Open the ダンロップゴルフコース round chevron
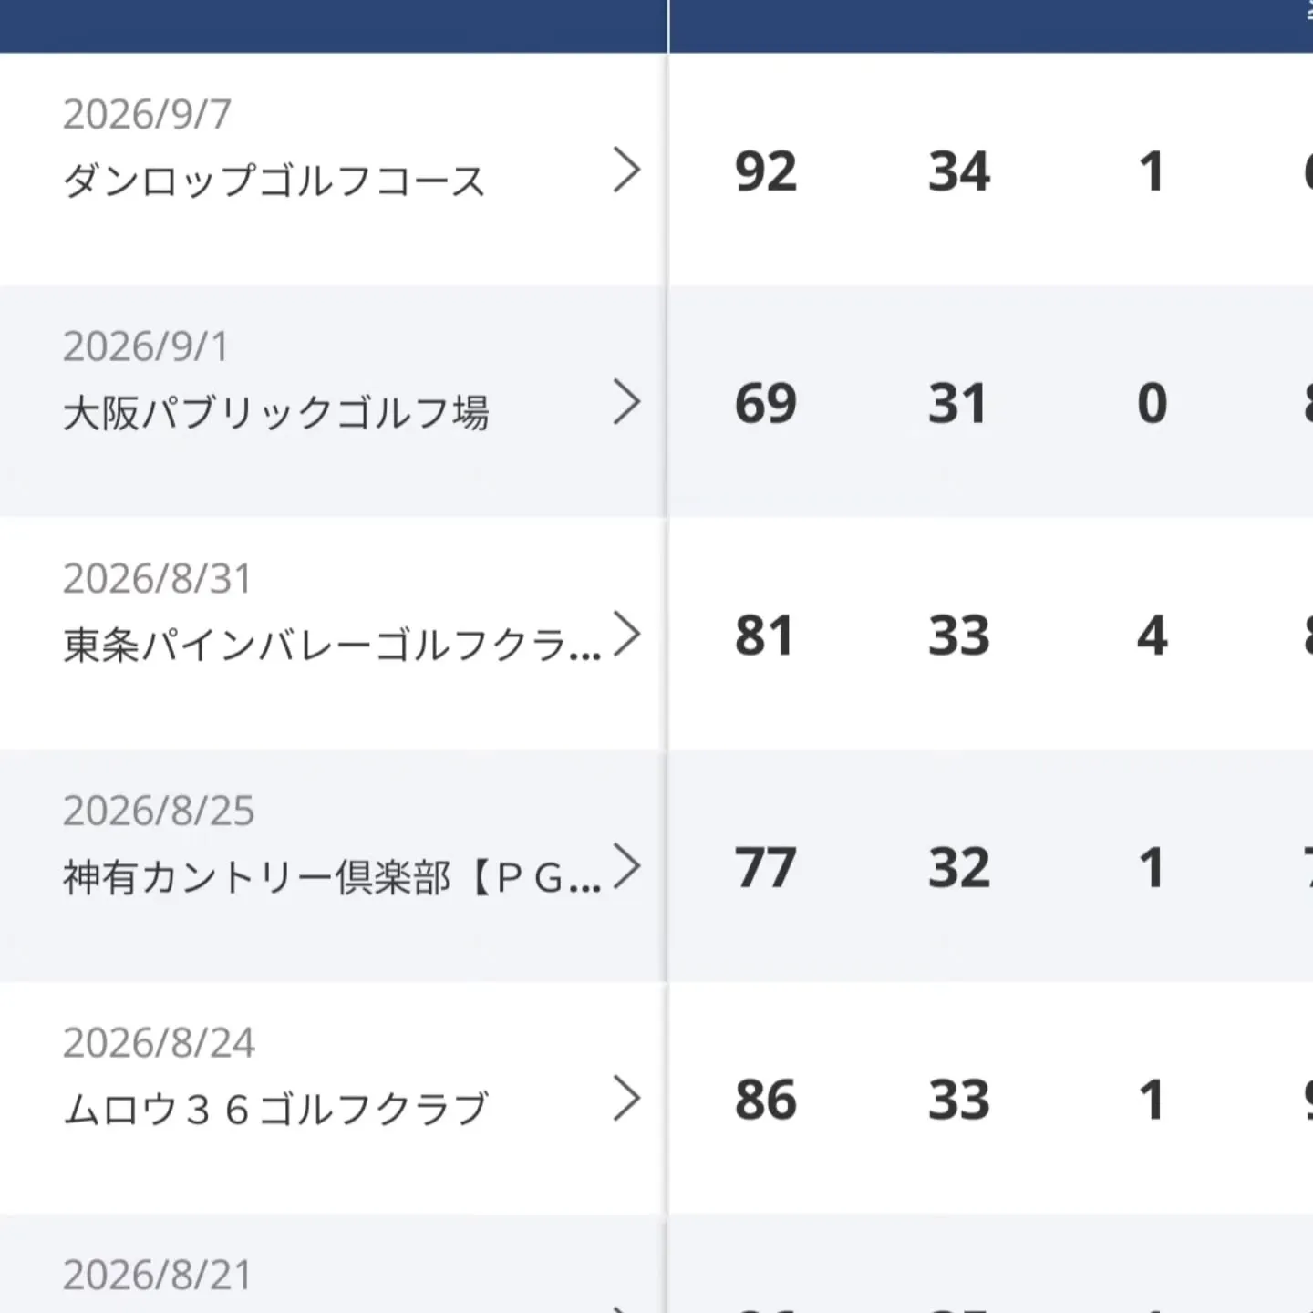Viewport: 1313px width, 1313px height. 626,170
